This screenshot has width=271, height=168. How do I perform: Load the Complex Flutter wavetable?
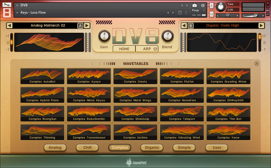coord(182,76)
